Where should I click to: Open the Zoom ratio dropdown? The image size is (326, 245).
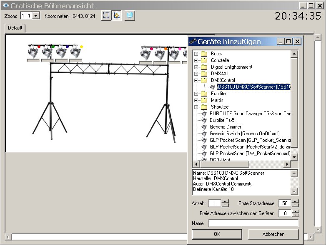(x=35, y=16)
